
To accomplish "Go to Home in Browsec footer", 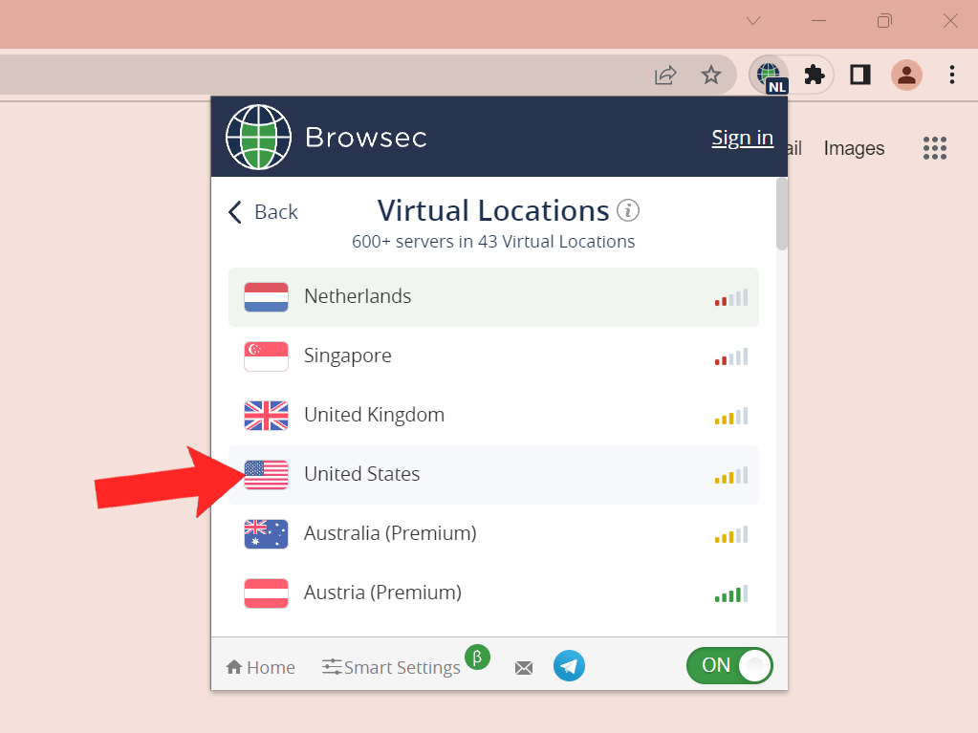I will 260,667.
